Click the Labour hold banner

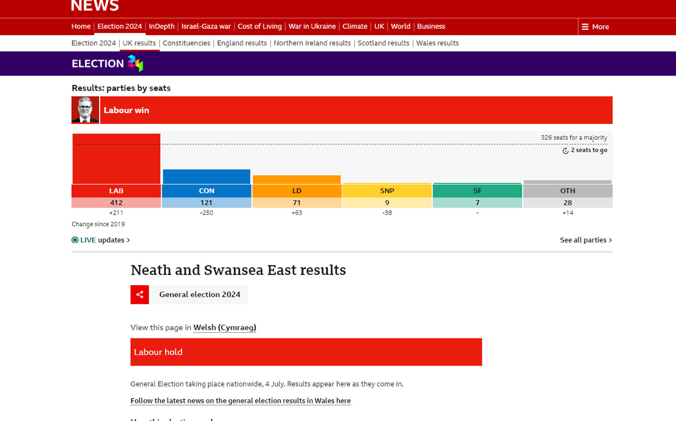306,352
